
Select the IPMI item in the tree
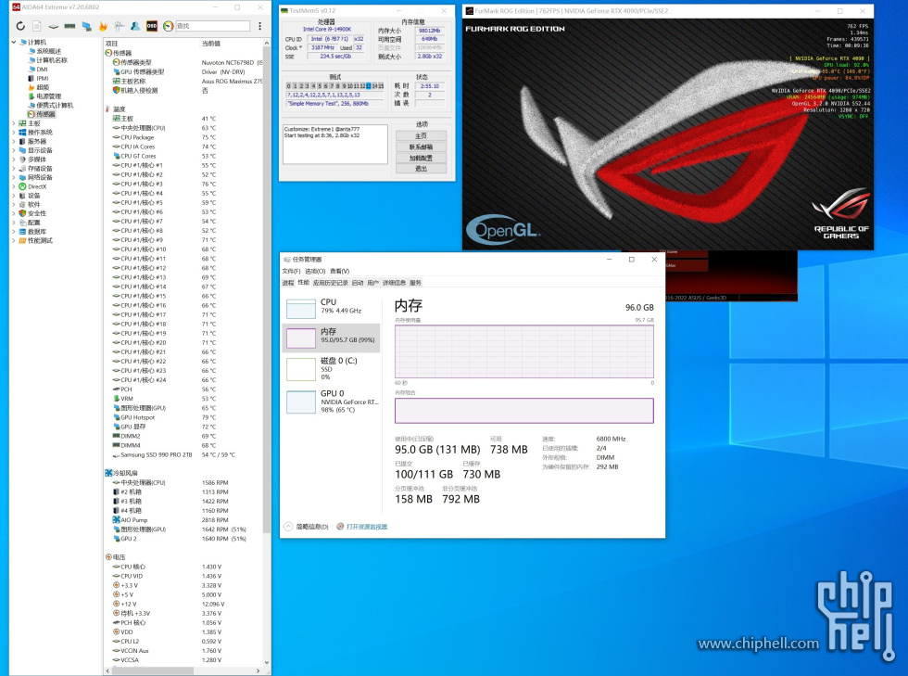point(43,78)
